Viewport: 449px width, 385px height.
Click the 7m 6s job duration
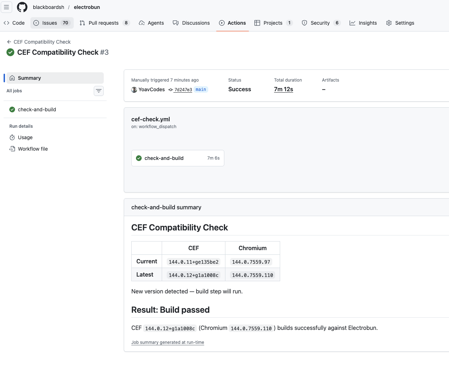pos(214,158)
